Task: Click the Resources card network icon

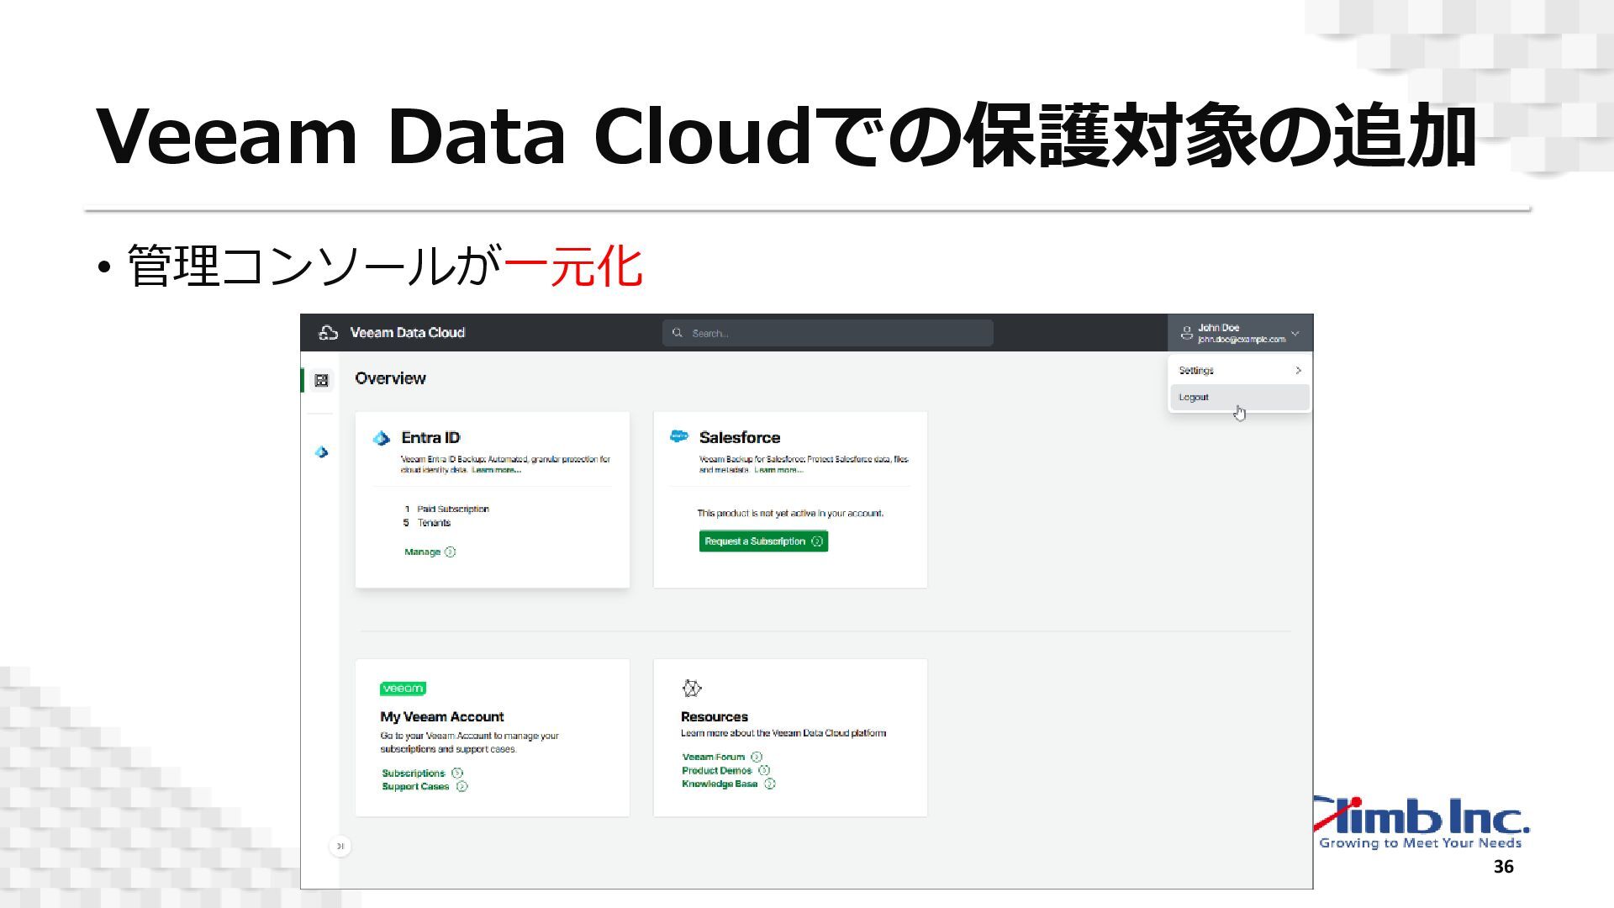Action: click(x=692, y=689)
